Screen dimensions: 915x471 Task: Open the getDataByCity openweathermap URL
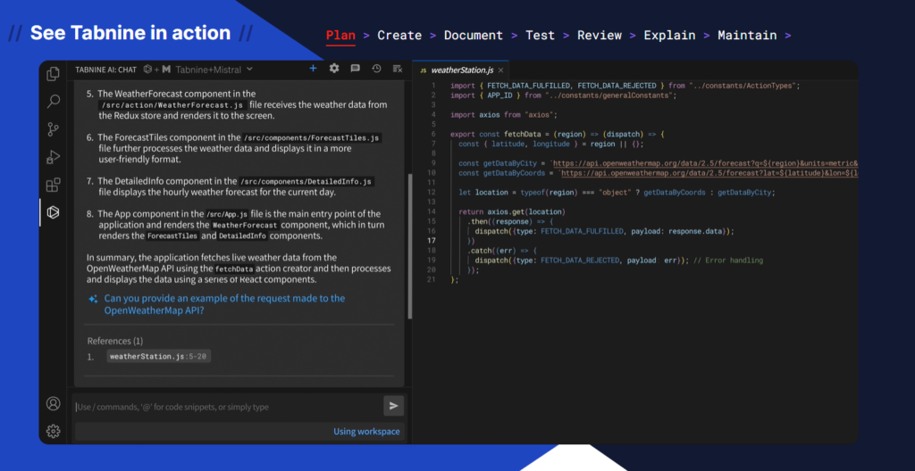[705, 162]
